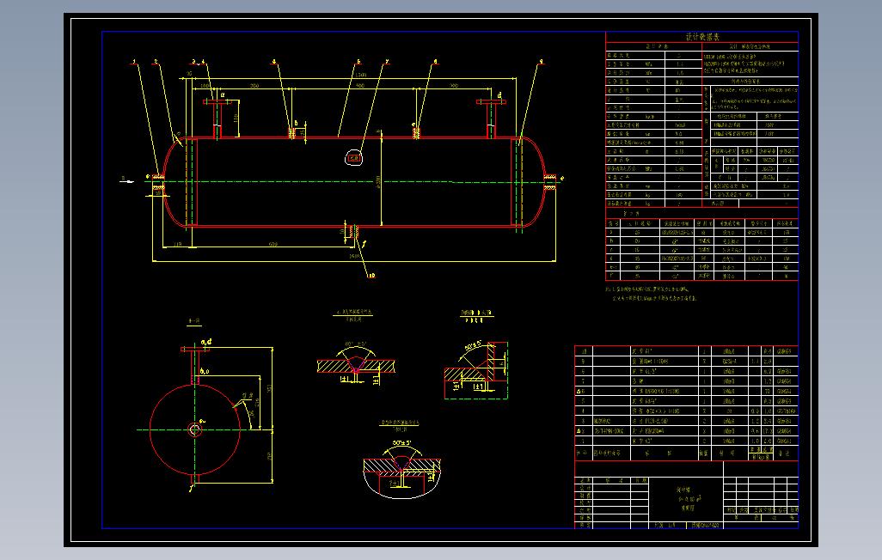Click the '118' dimension at bottom left
Viewport: 882px width, 560px height.
177,243
